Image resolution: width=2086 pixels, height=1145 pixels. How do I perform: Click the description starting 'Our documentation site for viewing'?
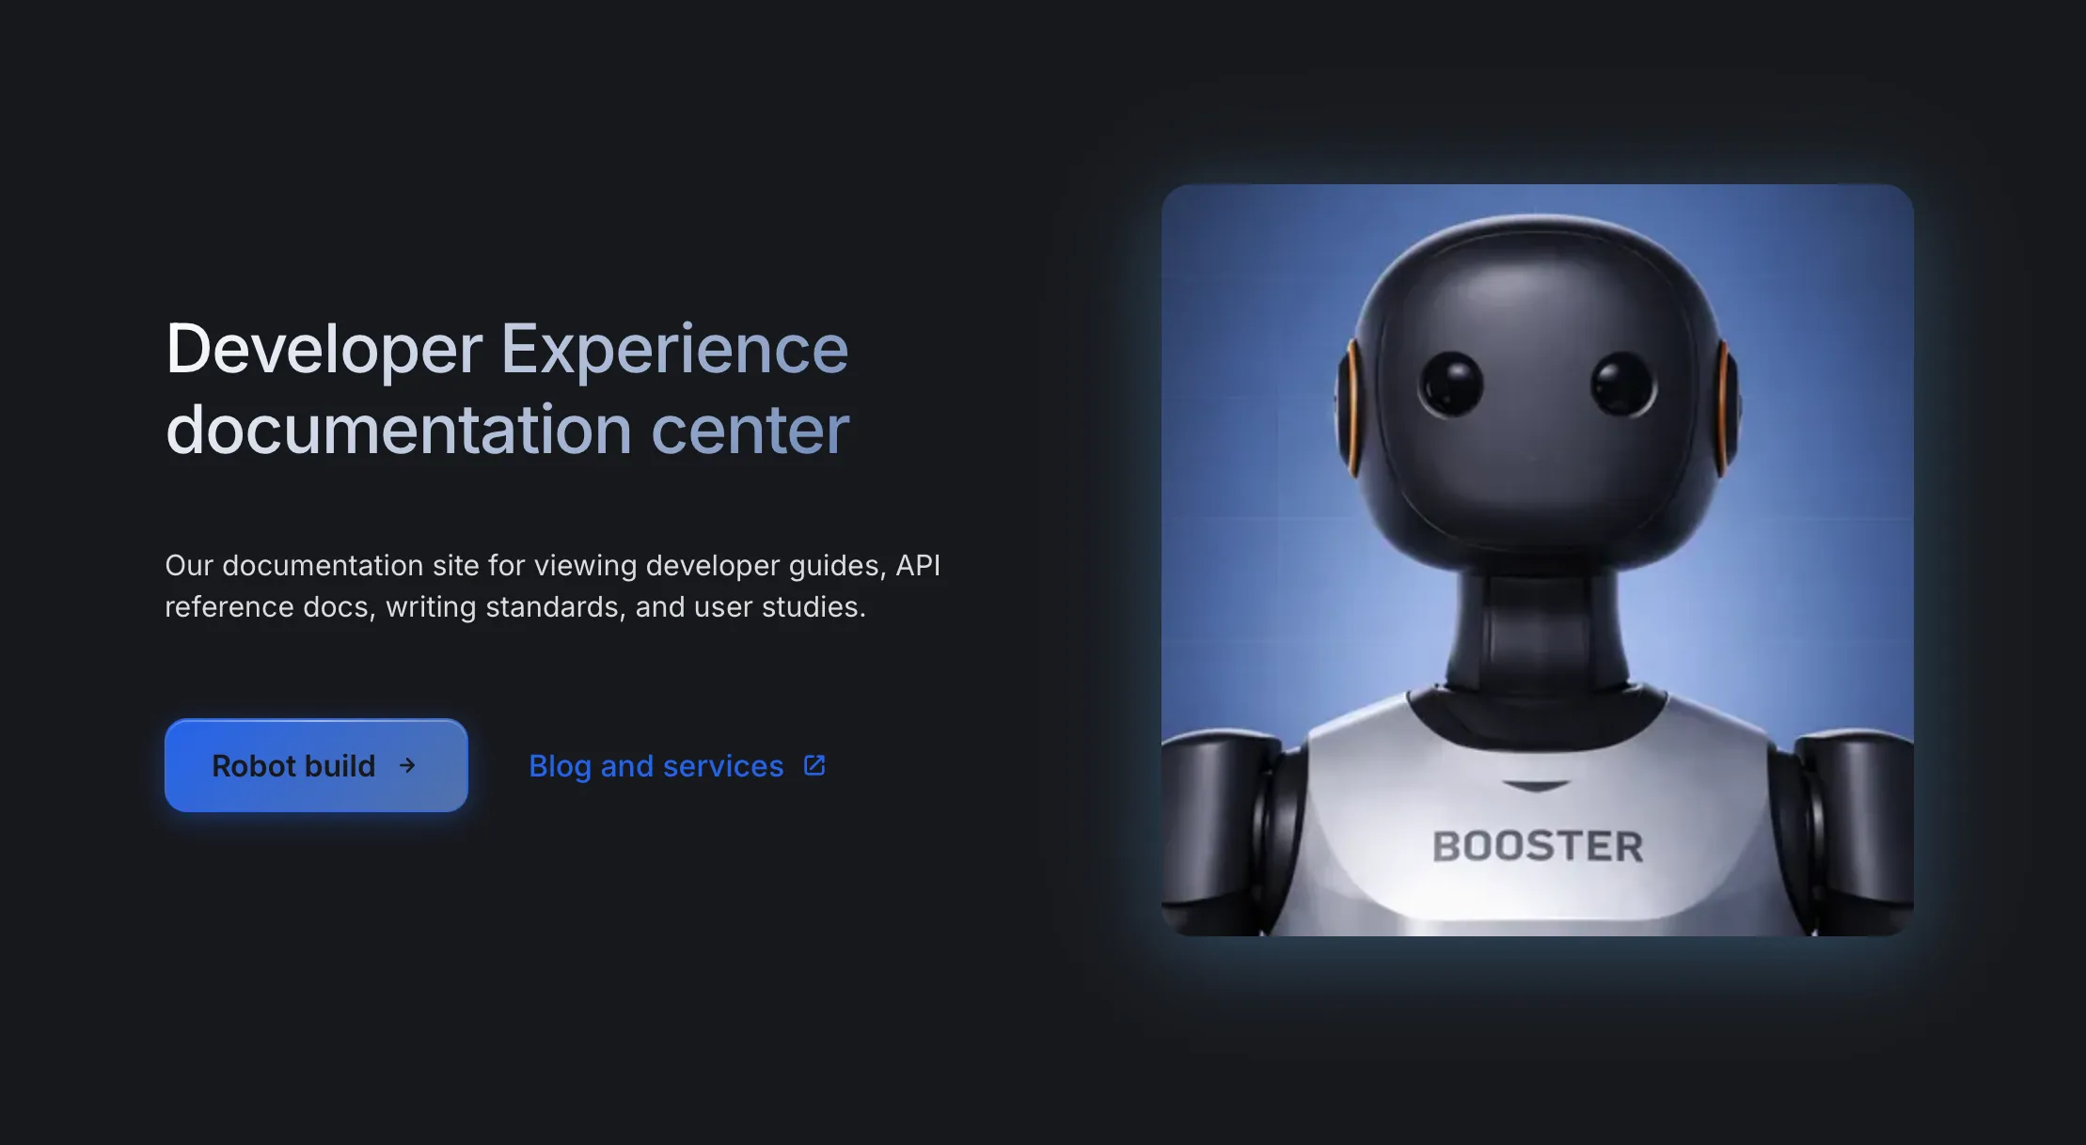tap(553, 586)
